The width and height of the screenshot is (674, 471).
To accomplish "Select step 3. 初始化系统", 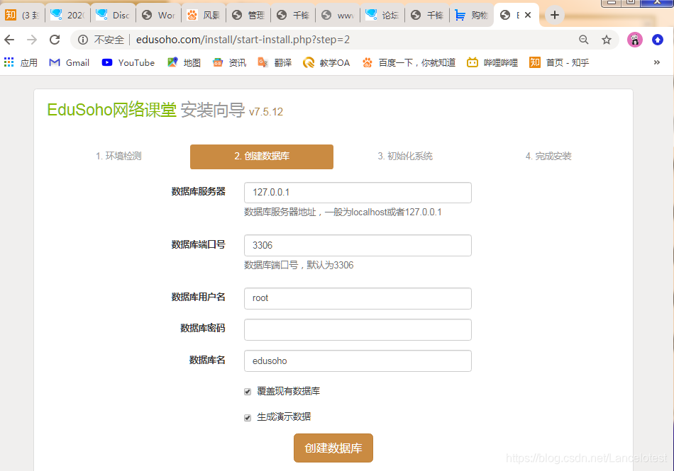I will click(x=405, y=156).
